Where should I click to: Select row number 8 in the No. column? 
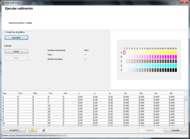click(x=10, y=117)
